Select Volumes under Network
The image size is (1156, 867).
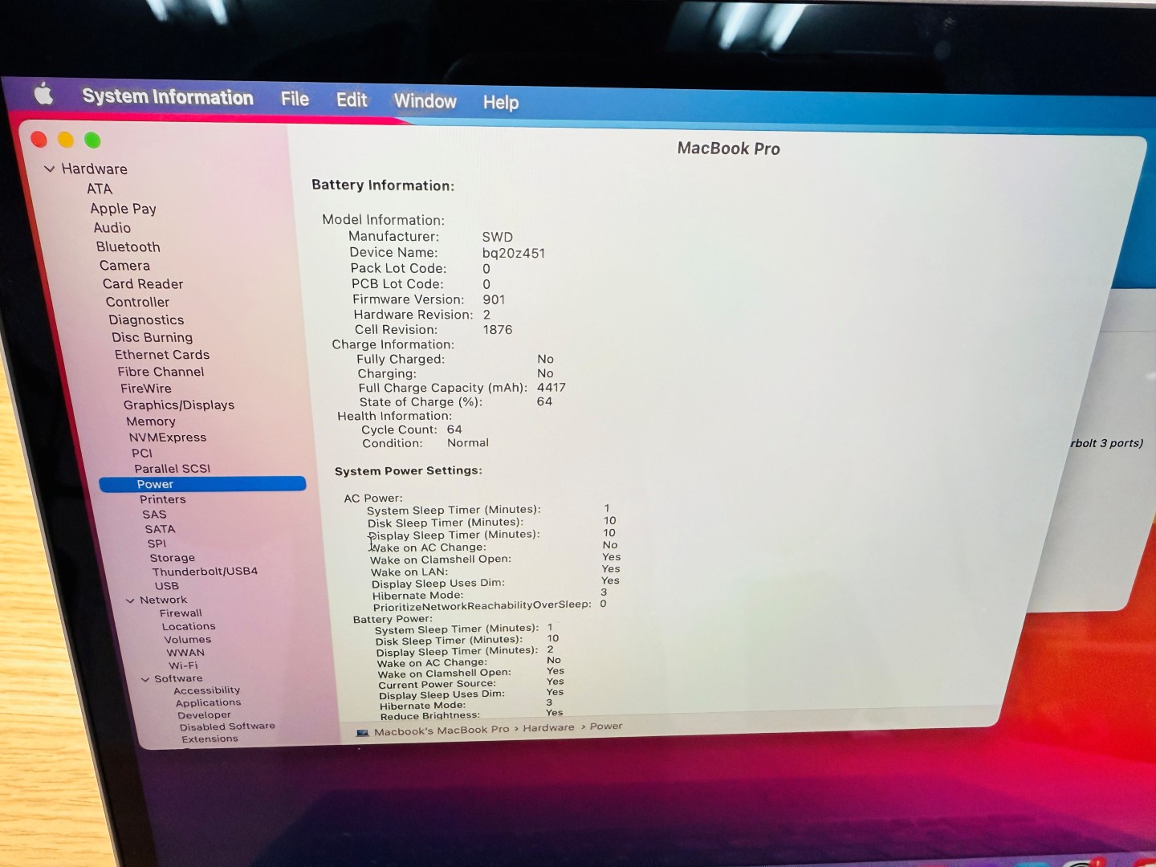pos(188,640)
